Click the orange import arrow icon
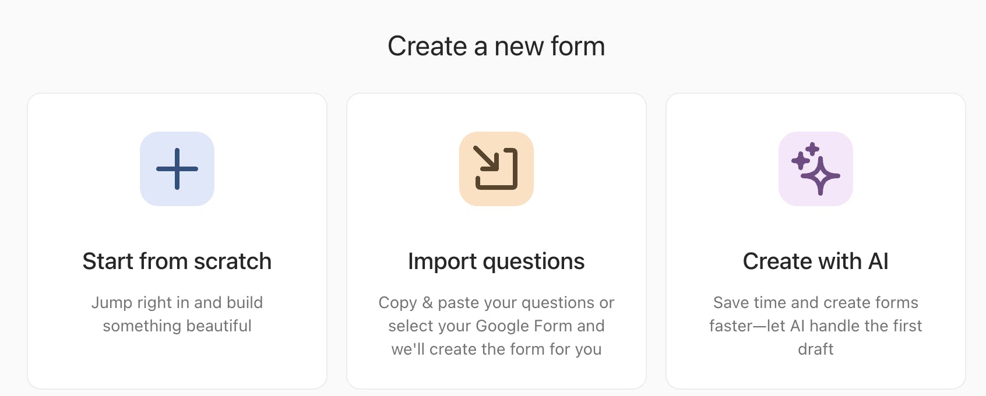The height and width of the screenshot is (396, 986). point(496,168)
